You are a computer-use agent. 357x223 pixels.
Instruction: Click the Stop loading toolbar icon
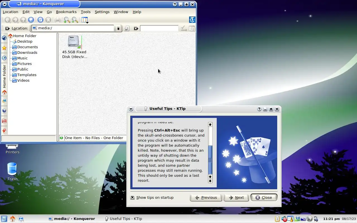48,20
